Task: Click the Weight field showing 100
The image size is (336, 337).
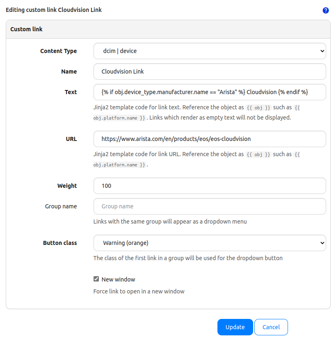Action: [209, 186]
